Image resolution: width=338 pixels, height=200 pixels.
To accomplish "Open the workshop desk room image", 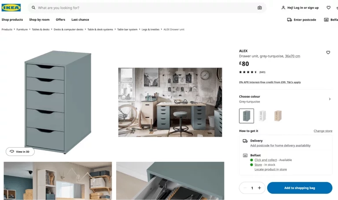I will (x=170, y=102).
